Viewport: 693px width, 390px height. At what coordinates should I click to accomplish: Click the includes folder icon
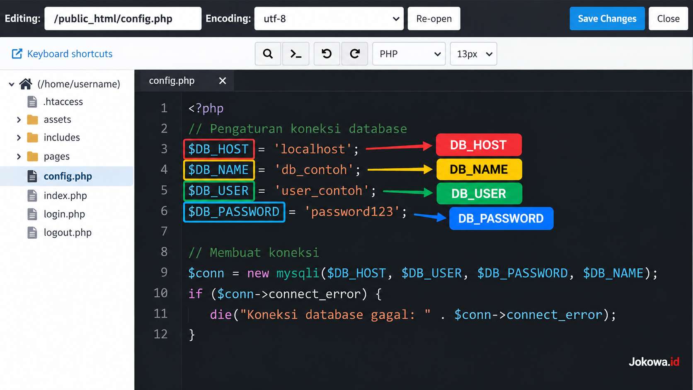[x=32, y=138]
